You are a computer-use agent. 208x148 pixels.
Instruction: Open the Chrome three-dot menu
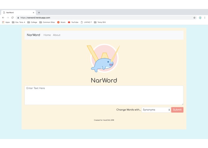tap(205, 18)
